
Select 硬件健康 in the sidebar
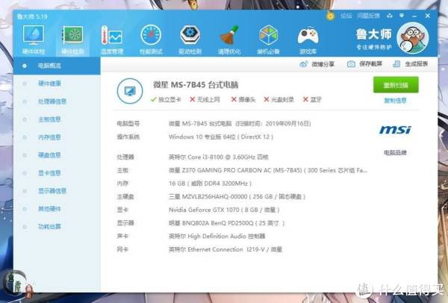[49, 84]
